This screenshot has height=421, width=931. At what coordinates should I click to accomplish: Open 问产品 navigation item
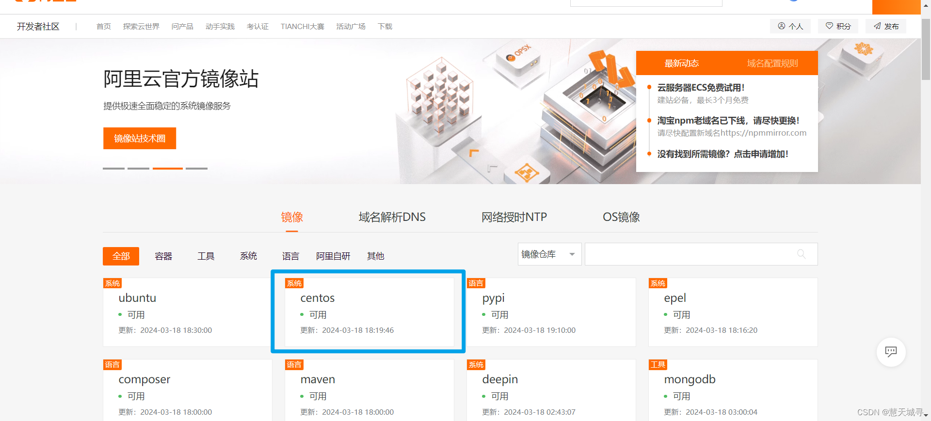182,26
